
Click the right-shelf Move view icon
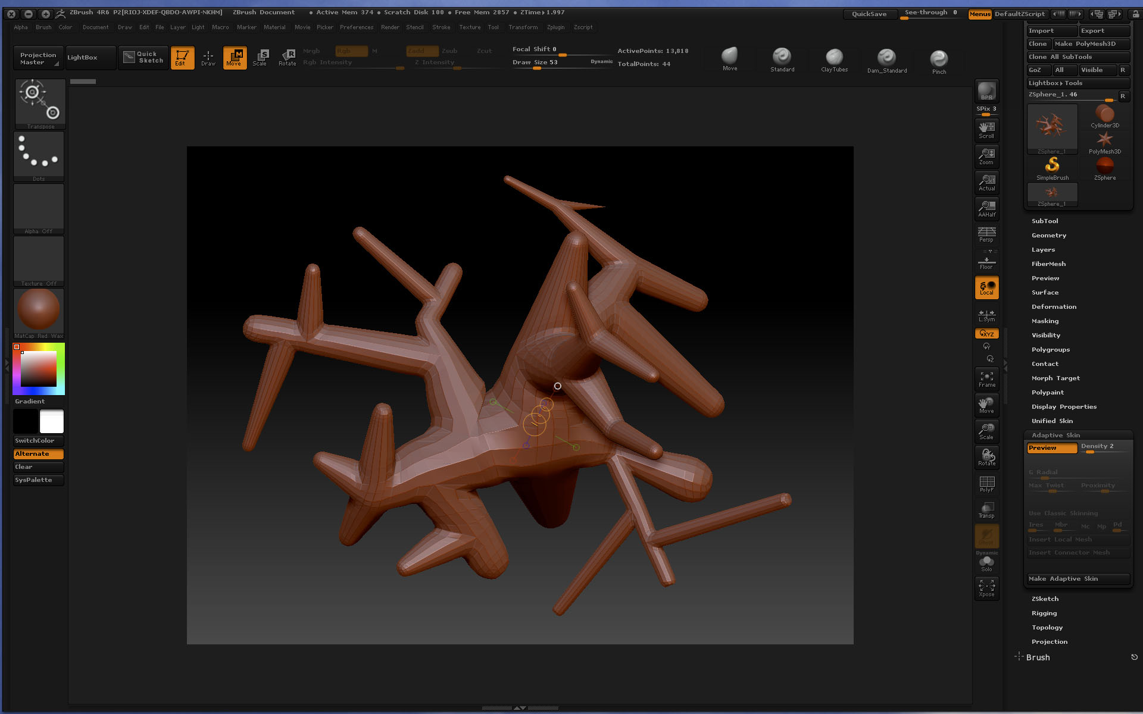(x=986, y=405)
